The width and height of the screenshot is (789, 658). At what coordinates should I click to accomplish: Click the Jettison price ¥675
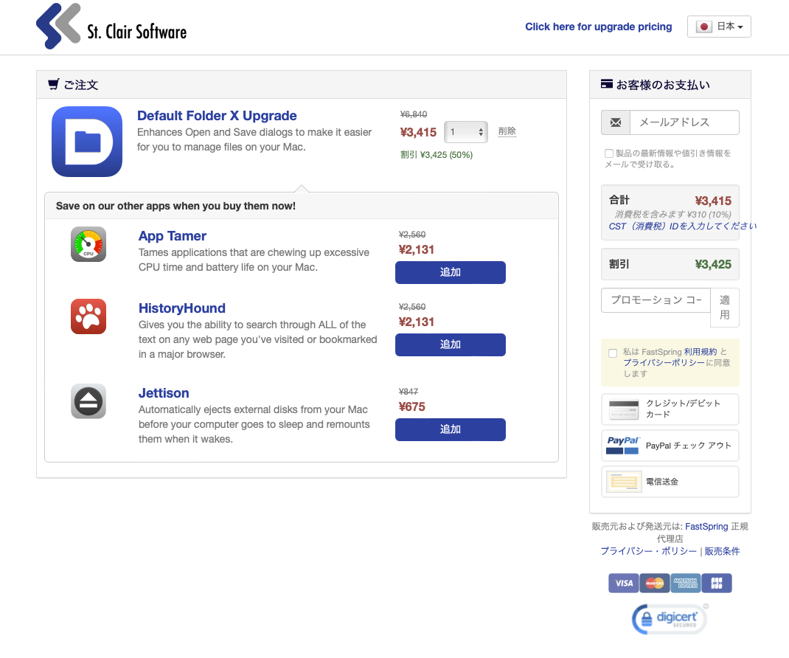[x=411, y=406]
